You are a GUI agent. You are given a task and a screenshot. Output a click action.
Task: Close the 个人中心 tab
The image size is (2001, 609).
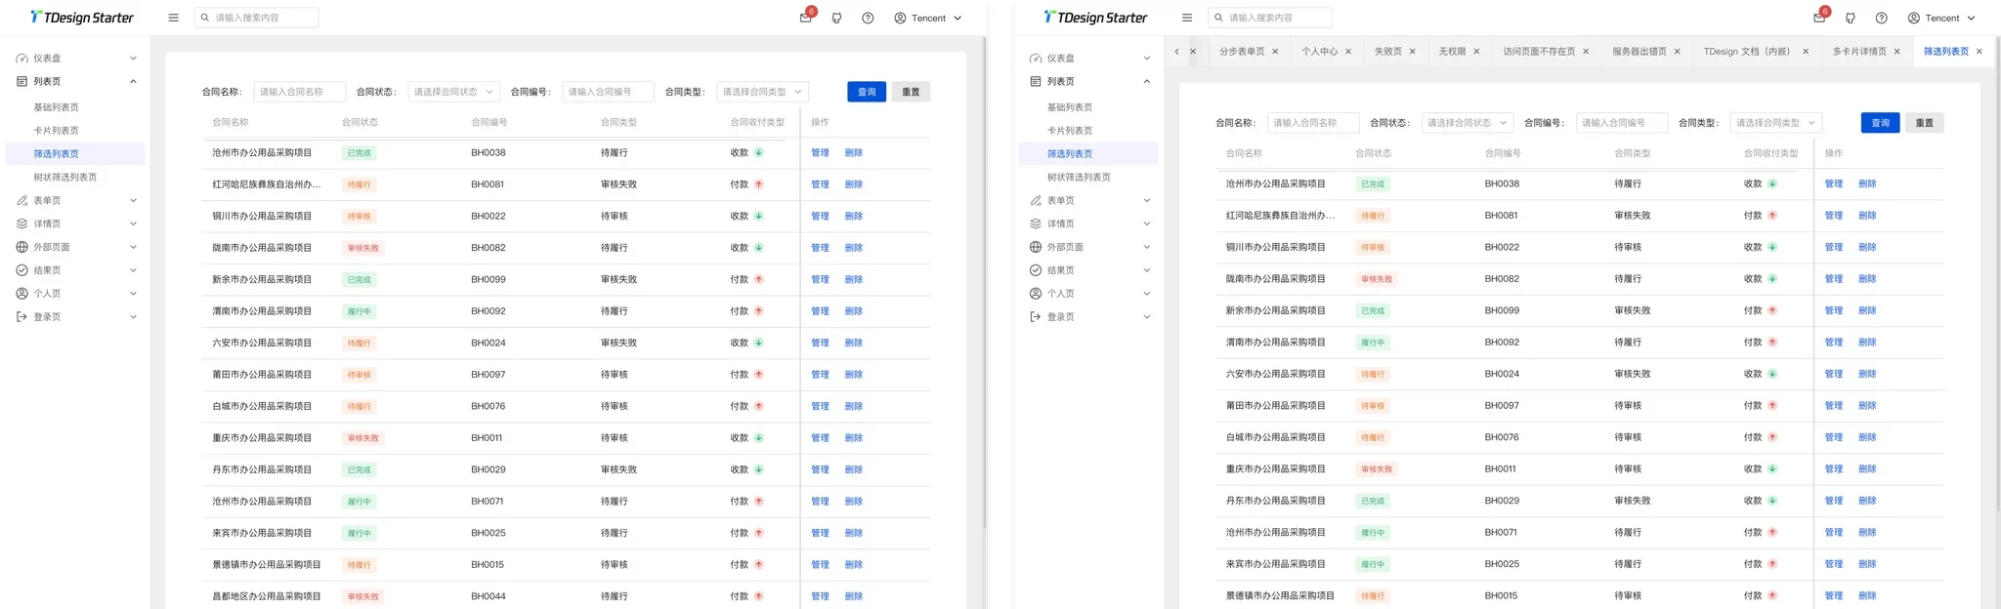[x=1348, y=52]
